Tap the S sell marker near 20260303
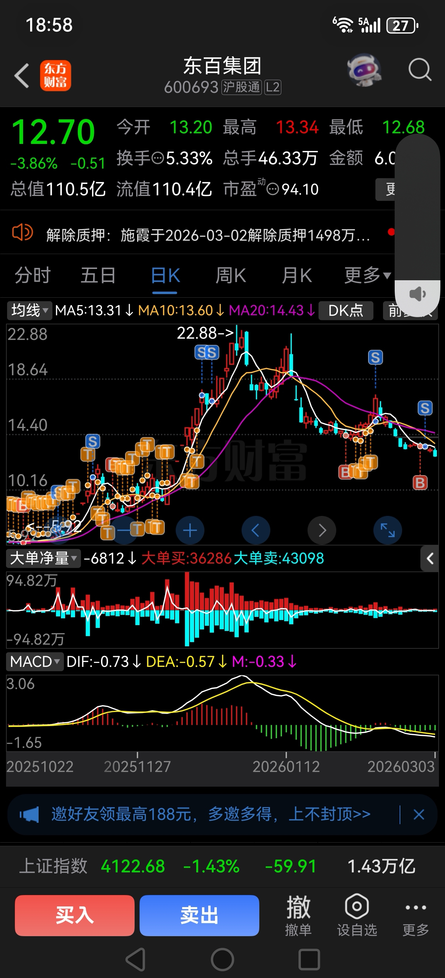The image size is (445, 978). pyautogui.click(x=425, y=408)
